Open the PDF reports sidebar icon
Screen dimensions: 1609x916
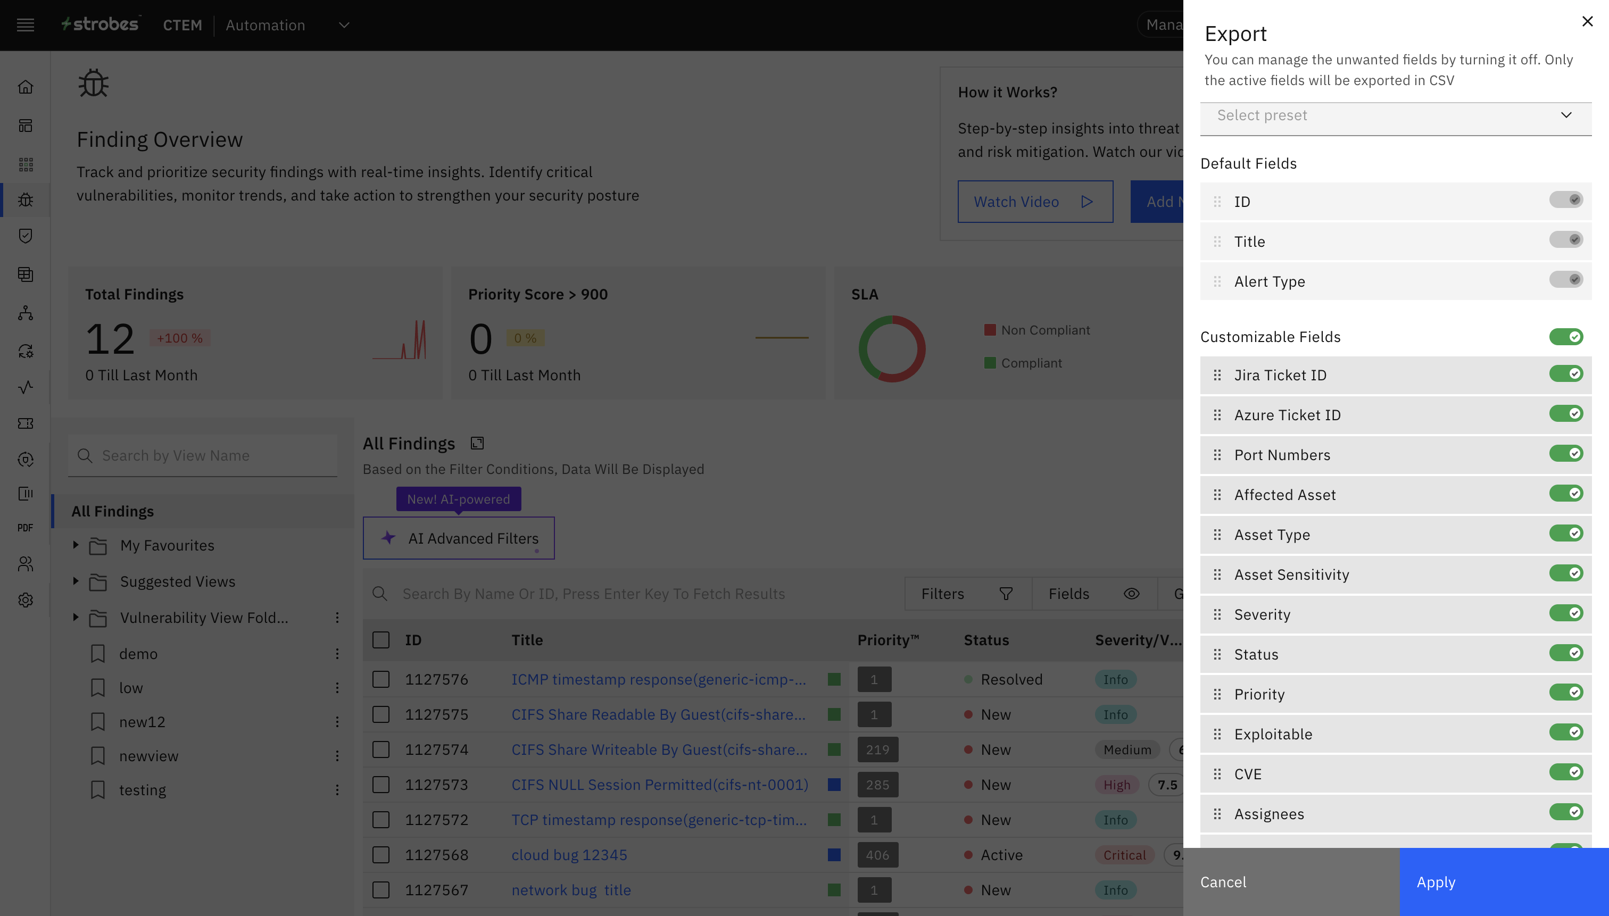point(25,528)
